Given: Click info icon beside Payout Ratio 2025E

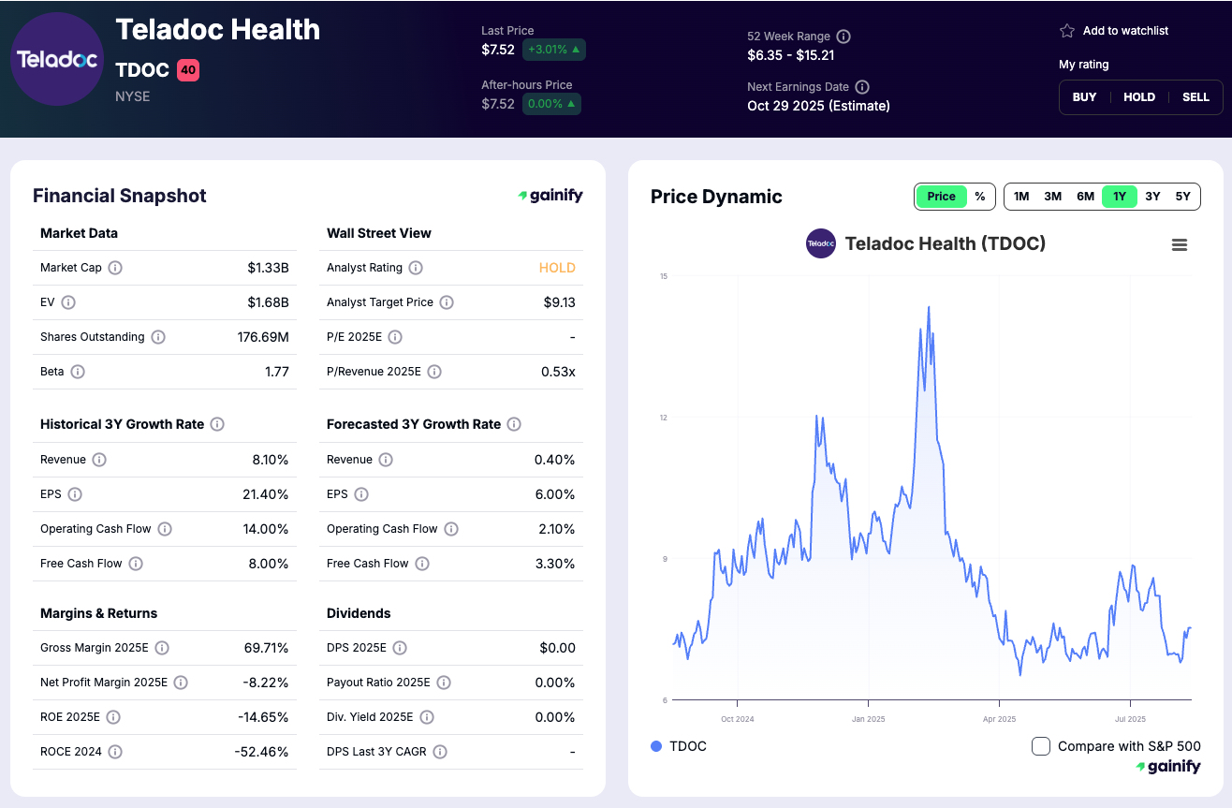Looking at the screenshot, I should click(444, 683).
